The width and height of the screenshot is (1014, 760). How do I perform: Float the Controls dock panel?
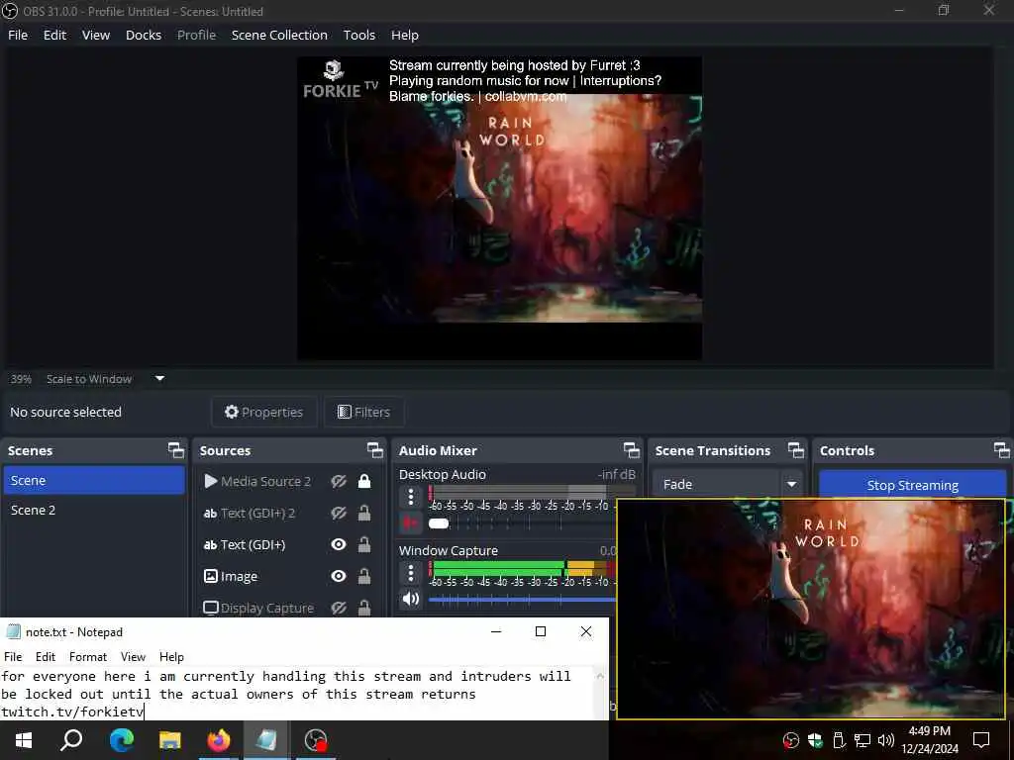(1001, 450)
